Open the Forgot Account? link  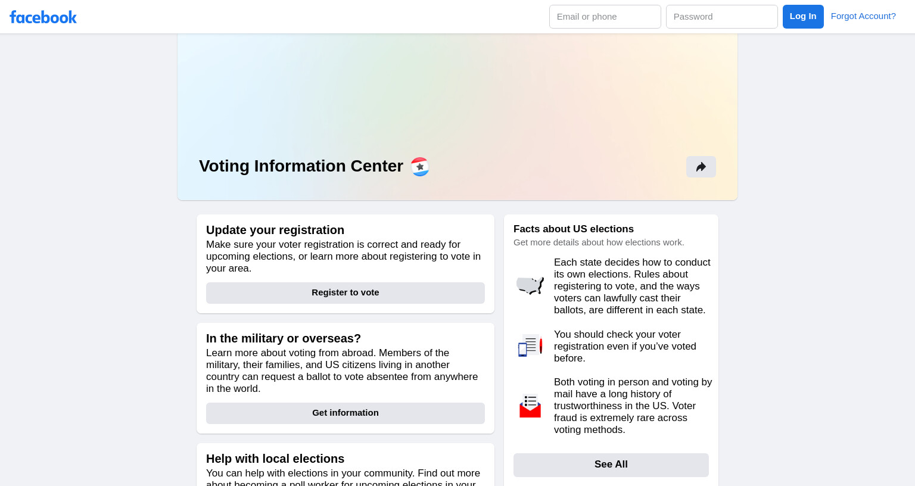(863, 16)
